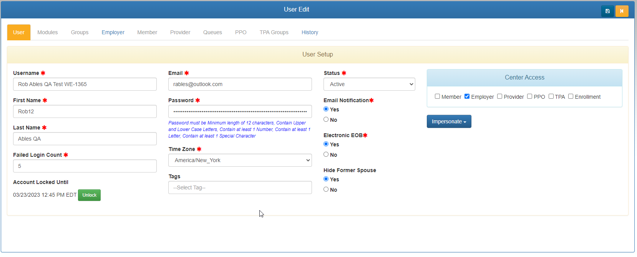Tick the Enrollment checkbox
This screenshot has height=257, width=637.
coord(571,96)
